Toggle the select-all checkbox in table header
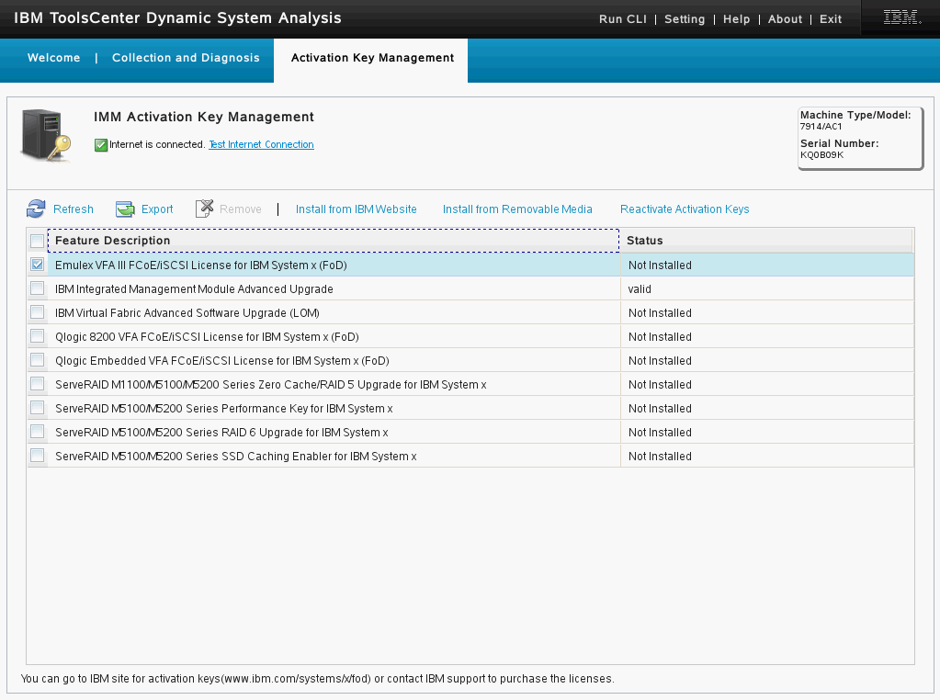 [x=37, y=241]
